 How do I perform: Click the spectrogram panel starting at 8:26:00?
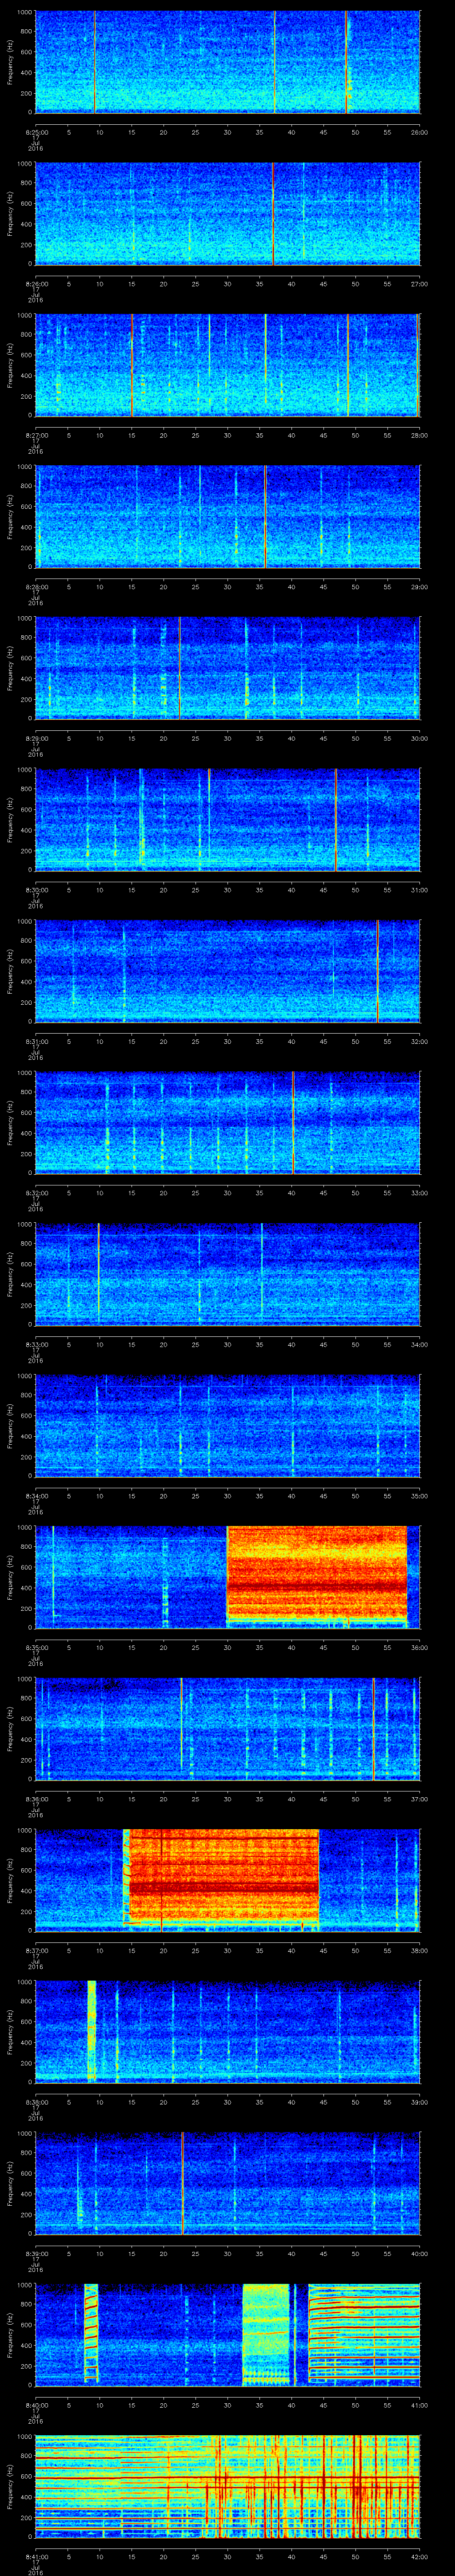(228, 213)
